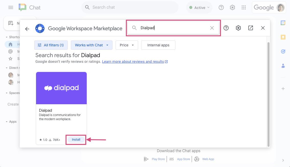The image size is (290, 167).
Task: Click the search chat magnifier icon
Action: (x=87, y=7)
